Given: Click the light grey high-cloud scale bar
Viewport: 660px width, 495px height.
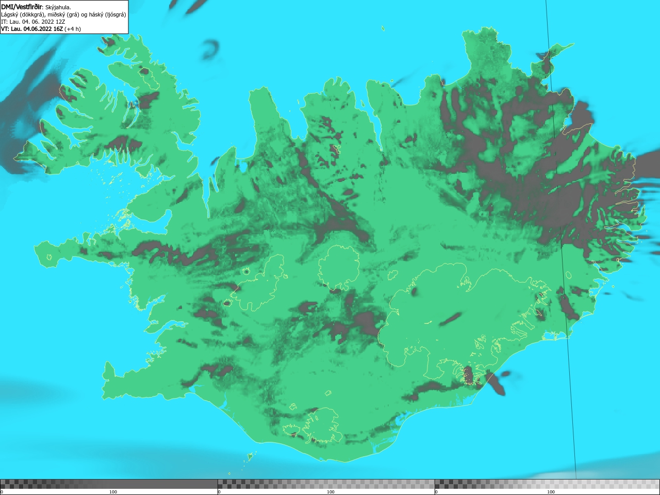Looking at the screenshot, I should pos(547,484).
